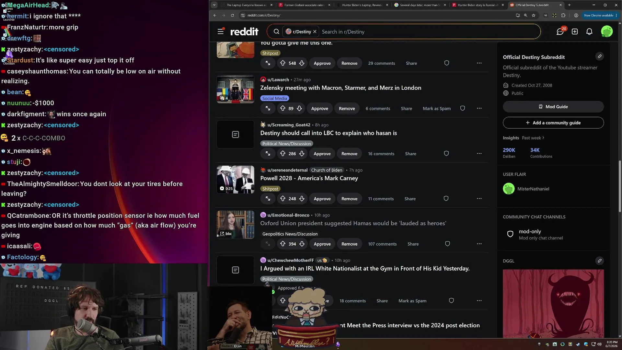
Task: Open mod shield on Zelensky post
Action: pos(463,108)
